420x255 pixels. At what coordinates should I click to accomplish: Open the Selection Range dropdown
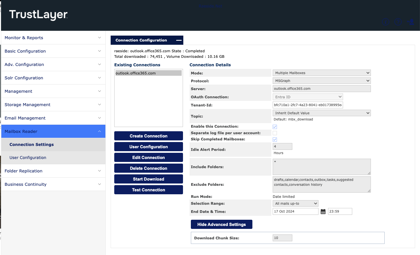pyautogui.click(x=295, y=203)
